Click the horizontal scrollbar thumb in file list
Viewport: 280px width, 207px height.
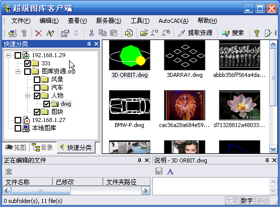coord(41,191)
